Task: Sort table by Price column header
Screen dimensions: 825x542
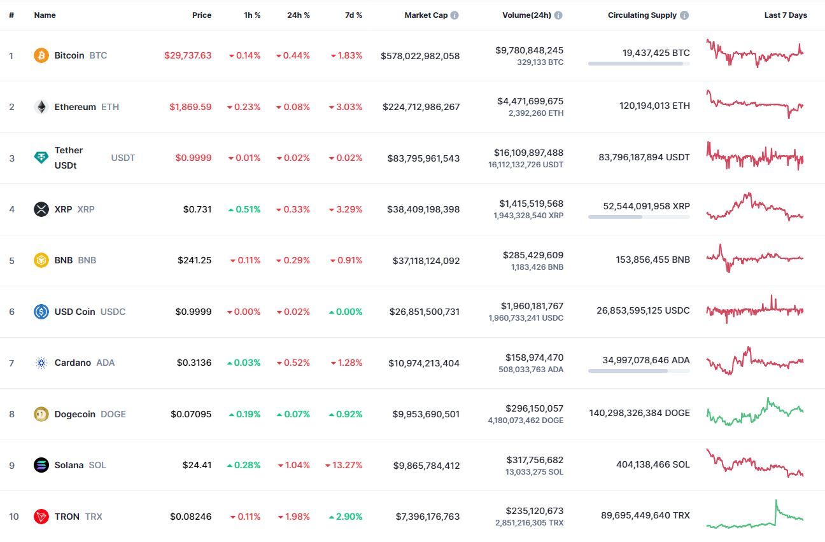Action: point(202,15)
